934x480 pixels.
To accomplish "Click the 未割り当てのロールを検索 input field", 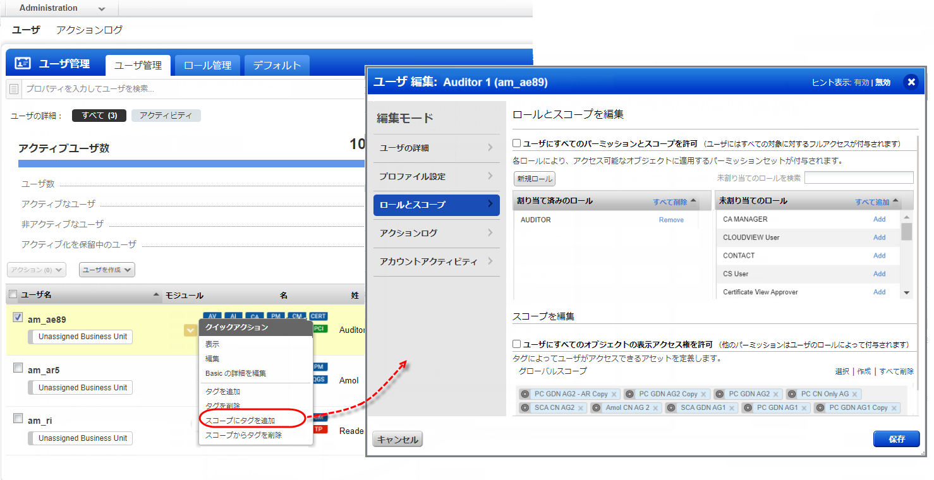I will point(859,177).
